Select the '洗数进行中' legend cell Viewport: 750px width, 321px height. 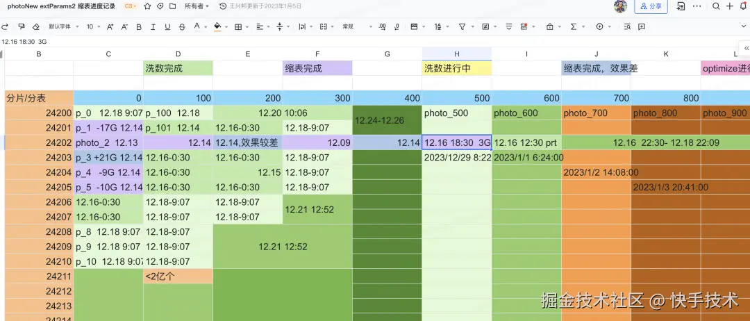click(457, 68)
